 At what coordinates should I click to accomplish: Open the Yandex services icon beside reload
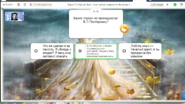coord(18,5)
